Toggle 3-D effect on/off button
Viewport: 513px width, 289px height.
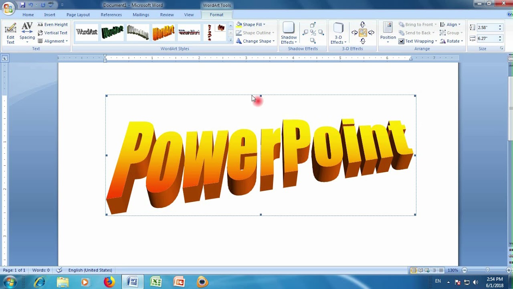pyautogui.click(x=363, y=33)
